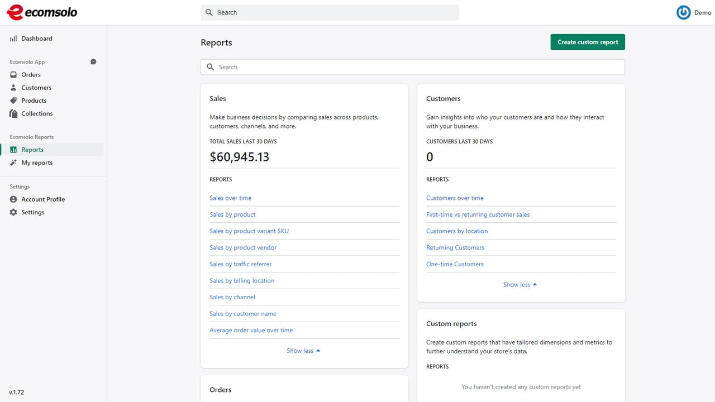The height and width of the screenshot is (402, 715).
Task: Open the Sales by product variant SKU report
Action: click(249, 231)
